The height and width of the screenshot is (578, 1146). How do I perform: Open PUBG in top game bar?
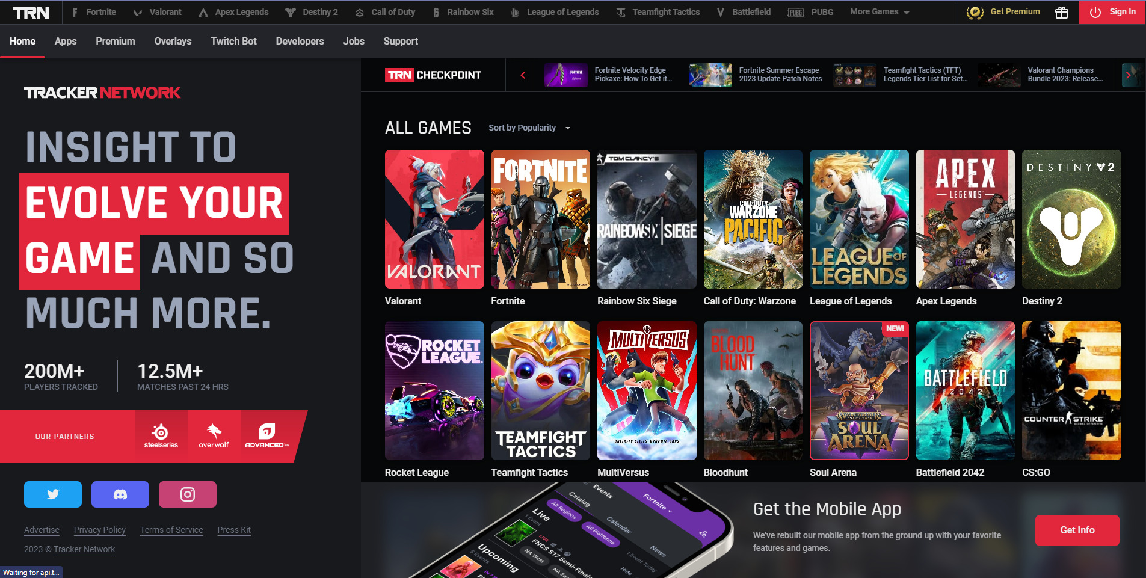click(x=811, y=12)
